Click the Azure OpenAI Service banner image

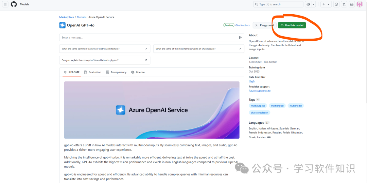click(x=152, y=110)
